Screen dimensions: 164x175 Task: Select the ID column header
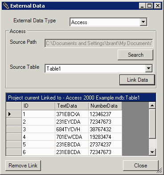pos(38,106)
